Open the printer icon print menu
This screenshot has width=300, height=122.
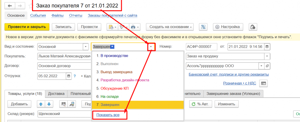click(x=135, y=27)
